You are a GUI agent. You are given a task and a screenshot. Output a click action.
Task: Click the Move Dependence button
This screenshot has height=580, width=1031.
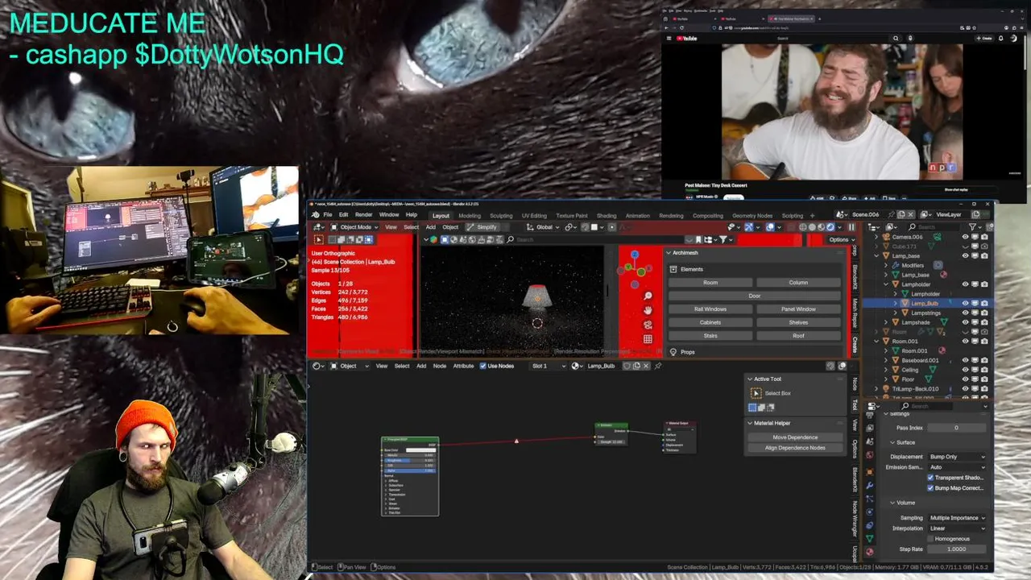pos(795,437)
